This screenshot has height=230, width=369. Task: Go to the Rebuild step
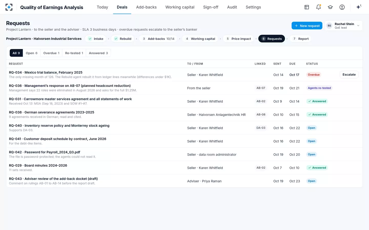pyautogui.click(x=122, y=39)
